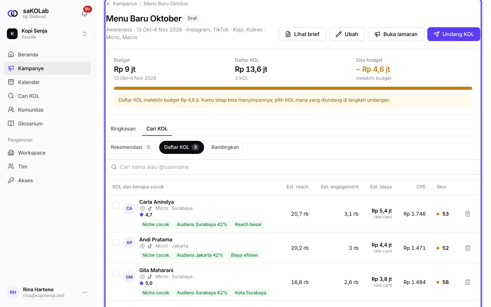This screenshot has width=491, height=307.
Task: Open the notifications bell
Action: click(85, 13)
